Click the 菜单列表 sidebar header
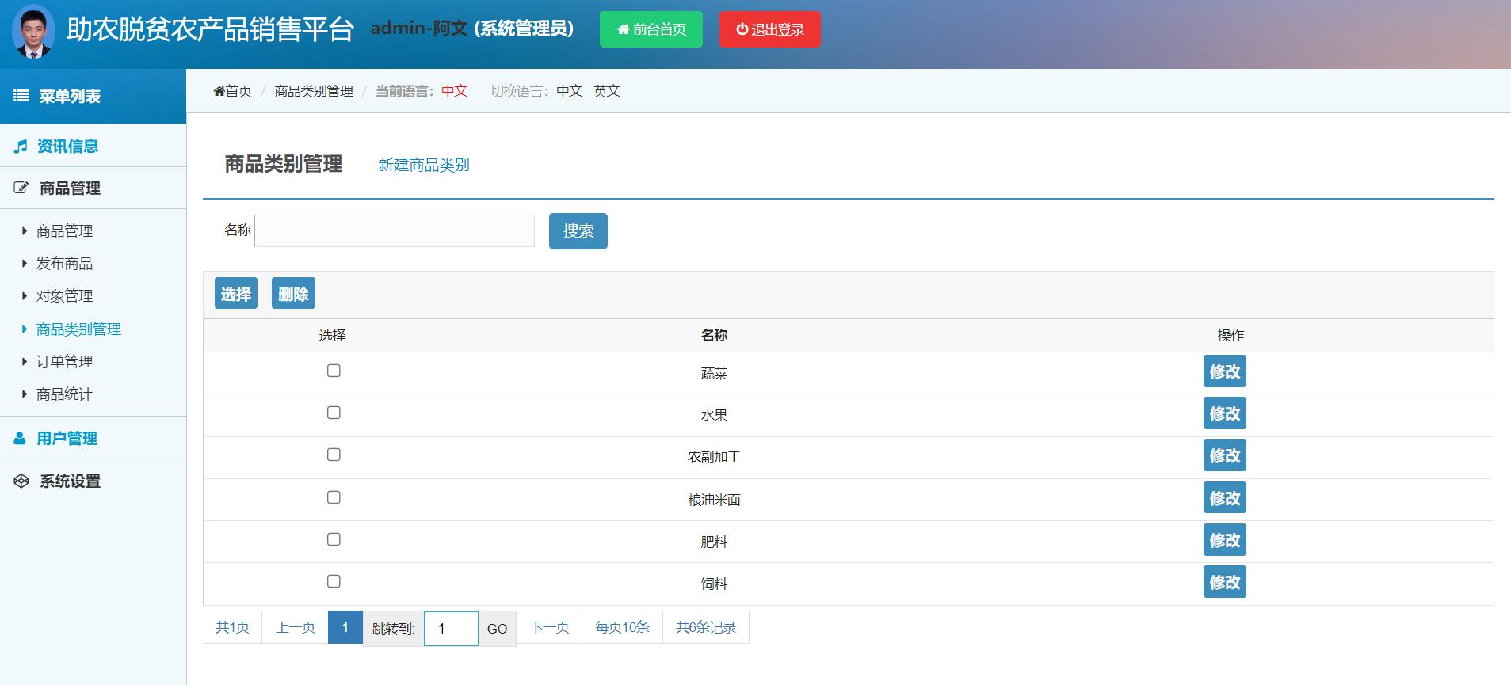The height and width of the screenshot is (685, 1511). tap(93, 96)
